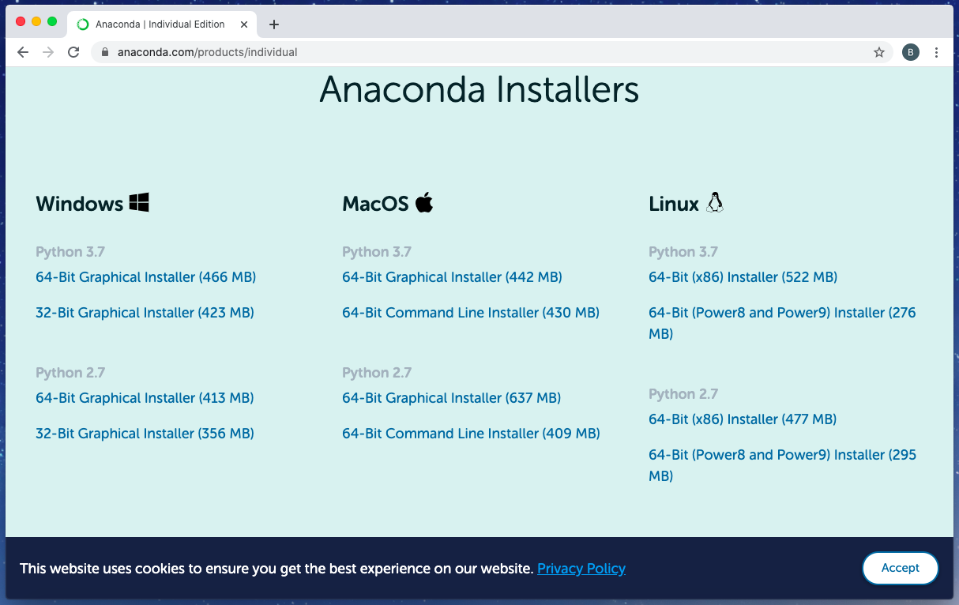
Task: Open the Chrome profile avatar B
Action: coord(911,53)
